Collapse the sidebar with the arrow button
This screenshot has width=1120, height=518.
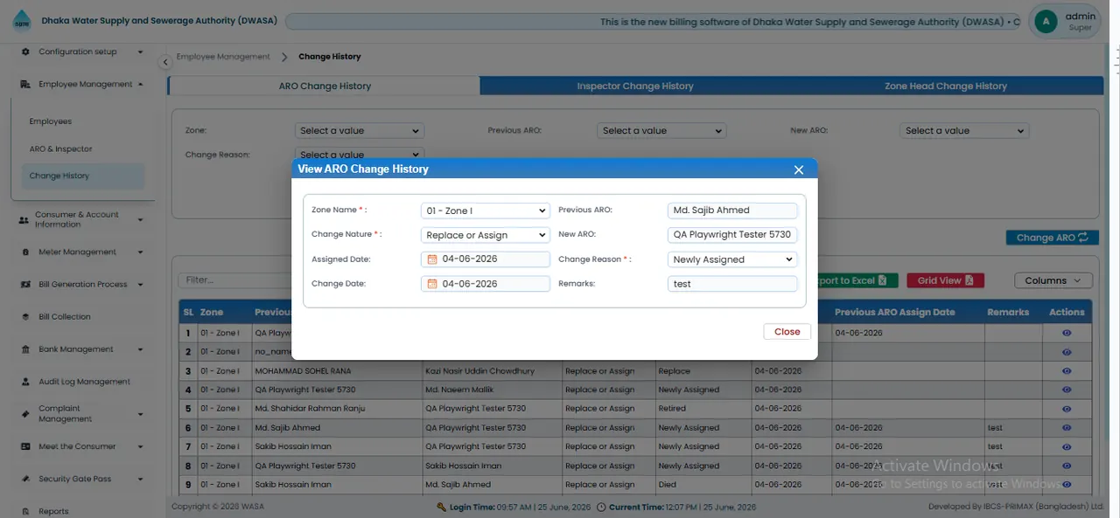[x=164, y=62]
